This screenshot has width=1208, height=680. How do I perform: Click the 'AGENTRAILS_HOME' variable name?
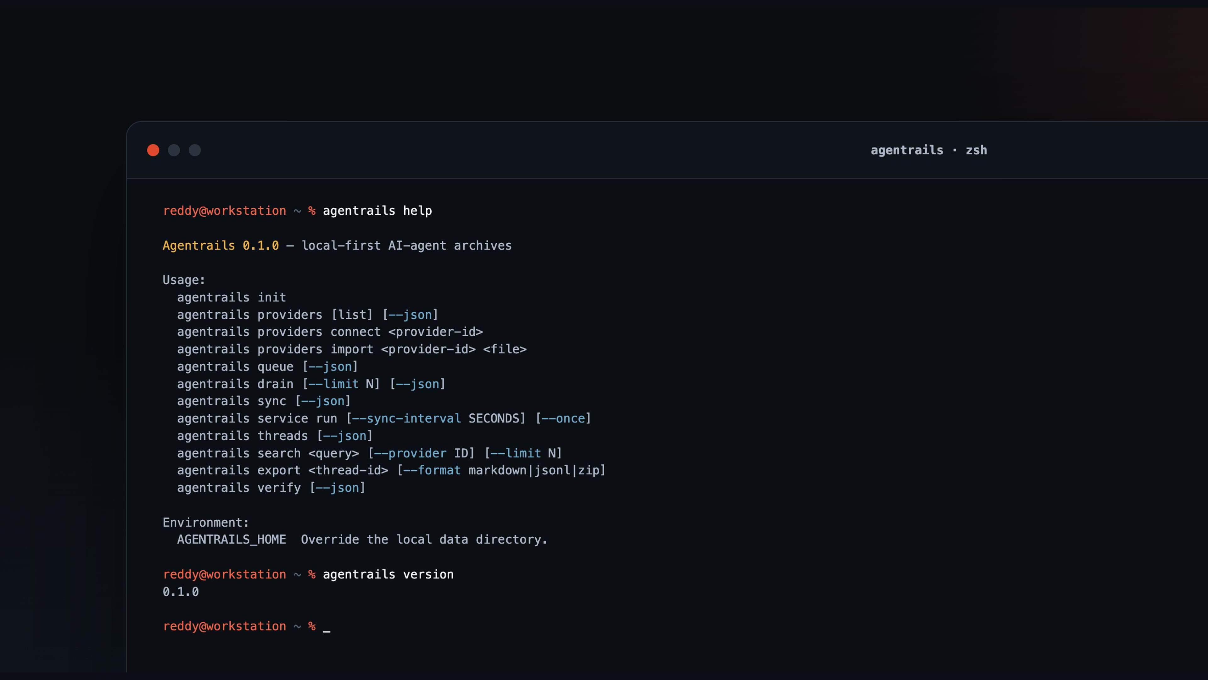click(231, 540)
